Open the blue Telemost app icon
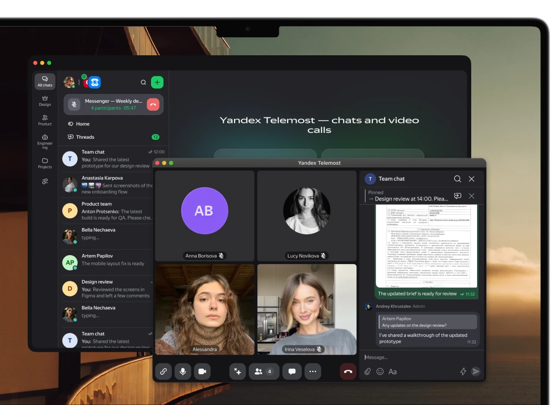 pos(95,82)
